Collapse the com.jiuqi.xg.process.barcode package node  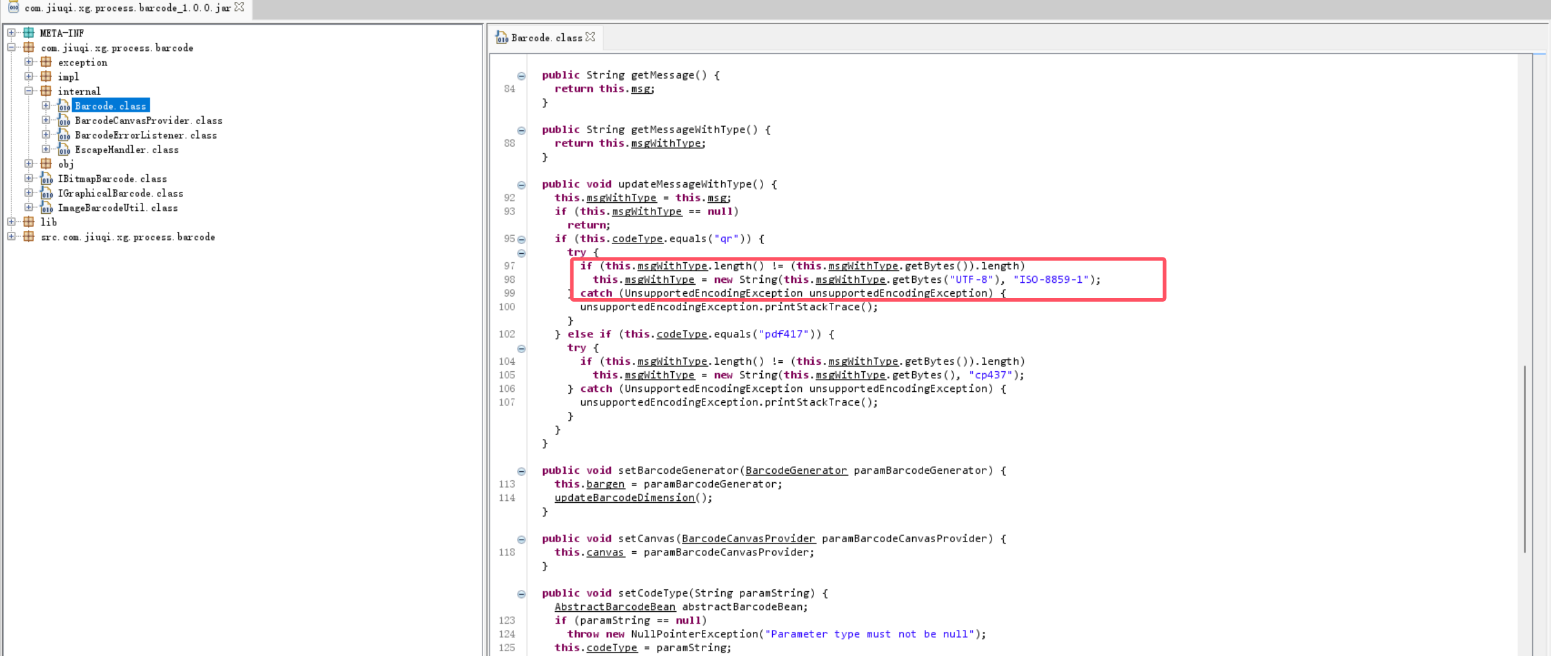click(x=12, y=47)
